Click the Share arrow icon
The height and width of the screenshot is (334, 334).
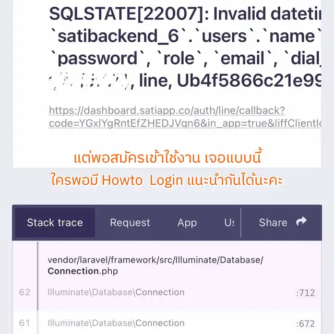301,222
